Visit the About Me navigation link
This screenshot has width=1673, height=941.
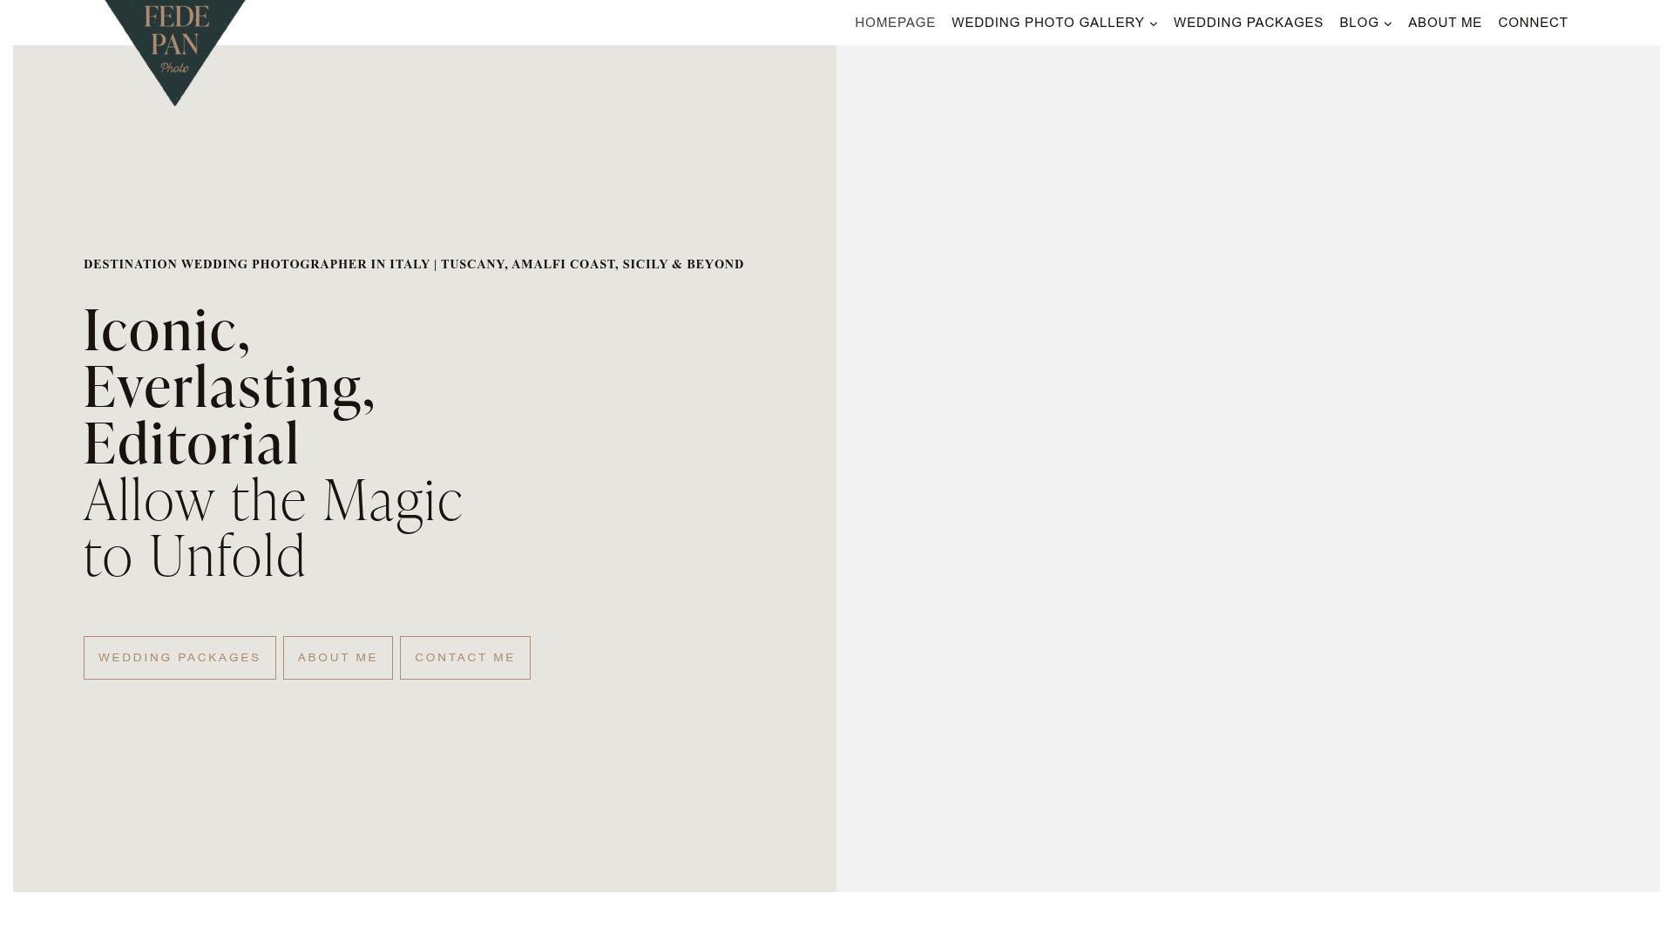[1445, 23]
